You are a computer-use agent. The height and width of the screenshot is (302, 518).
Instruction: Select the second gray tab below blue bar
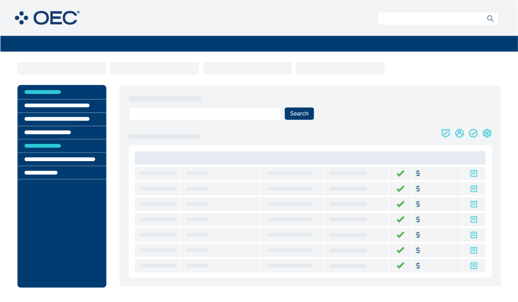pyautogui.click(x=154, y=68)
